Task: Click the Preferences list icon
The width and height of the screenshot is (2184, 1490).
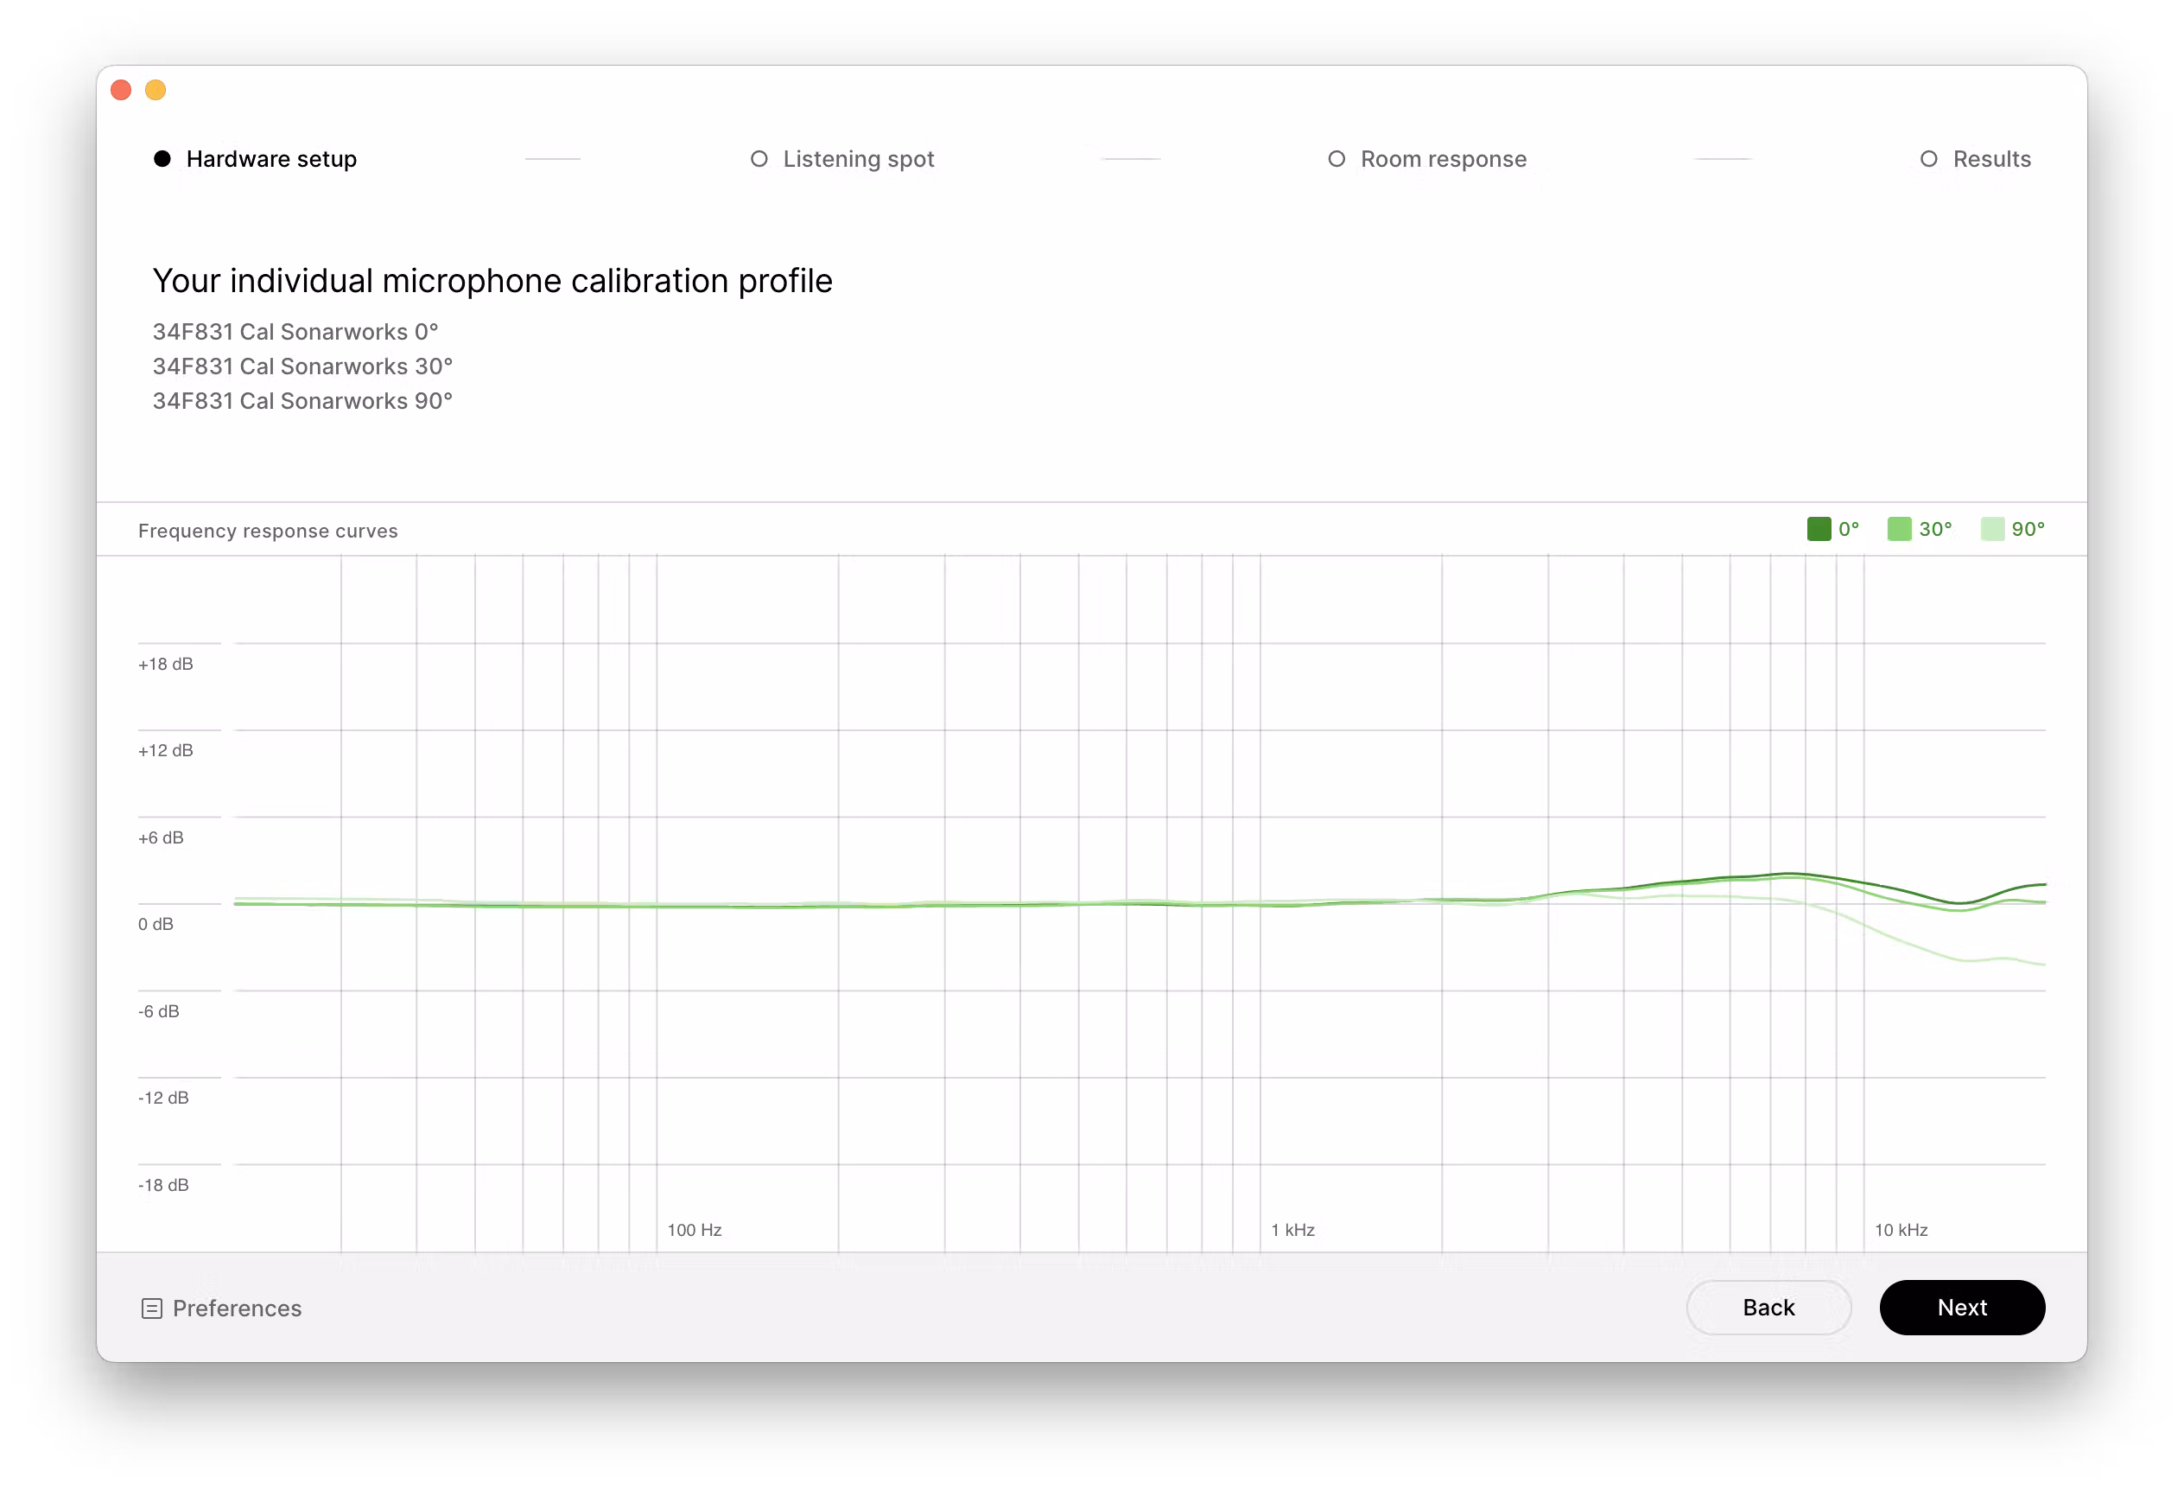Action: coord(151,1308)
